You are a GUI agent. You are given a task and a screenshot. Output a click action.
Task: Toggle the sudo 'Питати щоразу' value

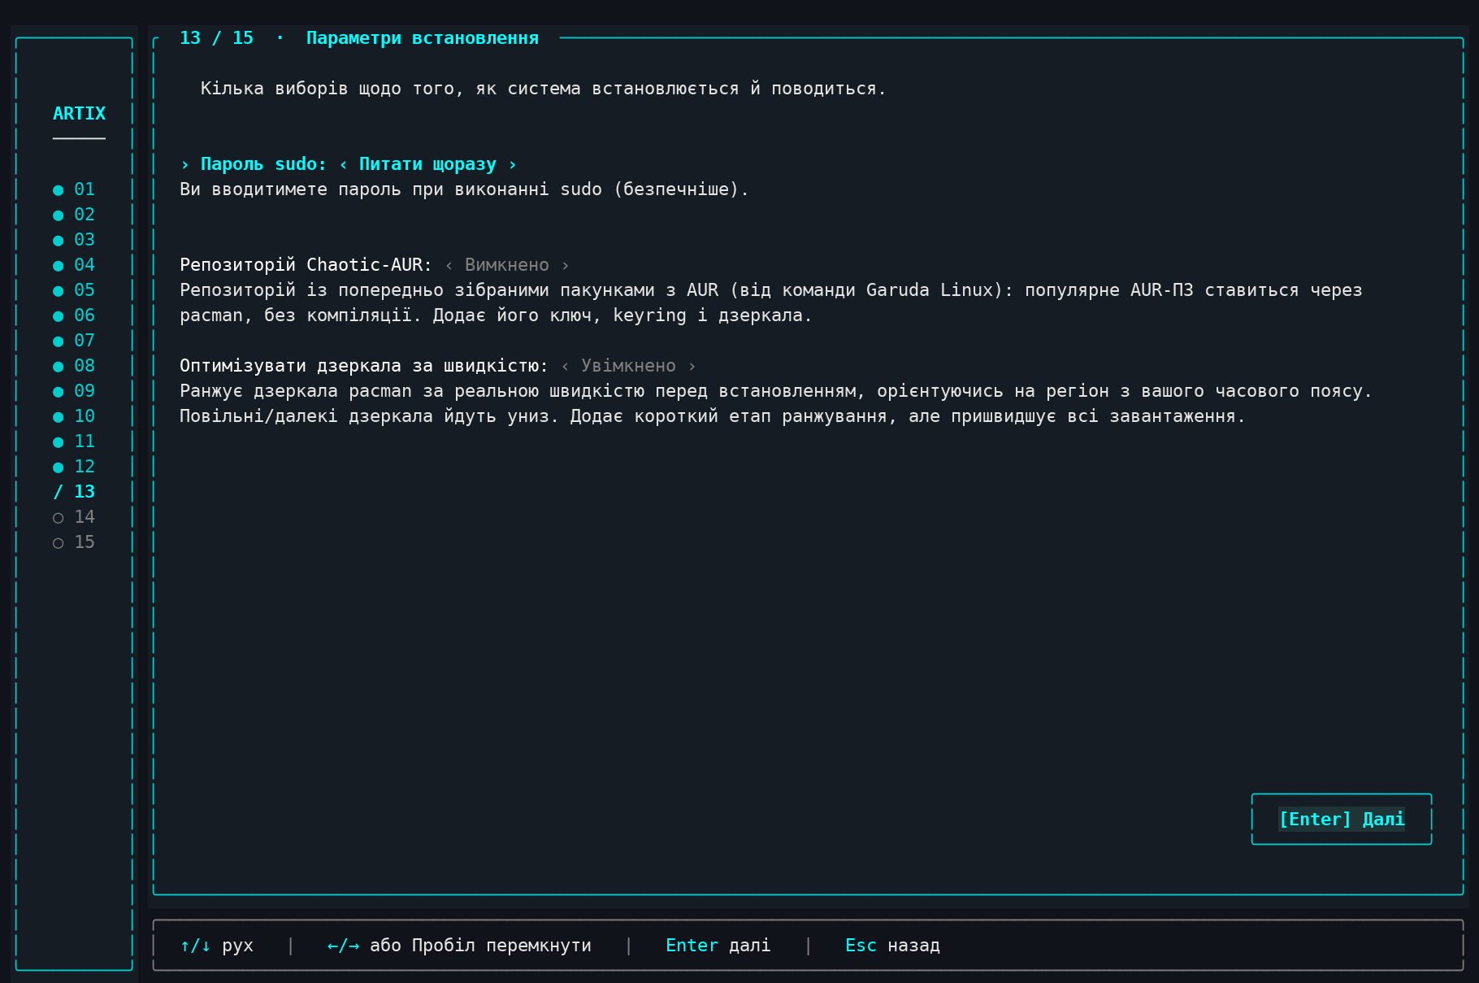click(x=427, y=164)
